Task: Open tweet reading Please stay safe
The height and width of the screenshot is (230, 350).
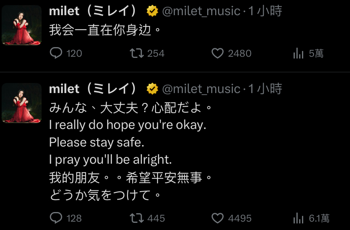Action: 96,142
